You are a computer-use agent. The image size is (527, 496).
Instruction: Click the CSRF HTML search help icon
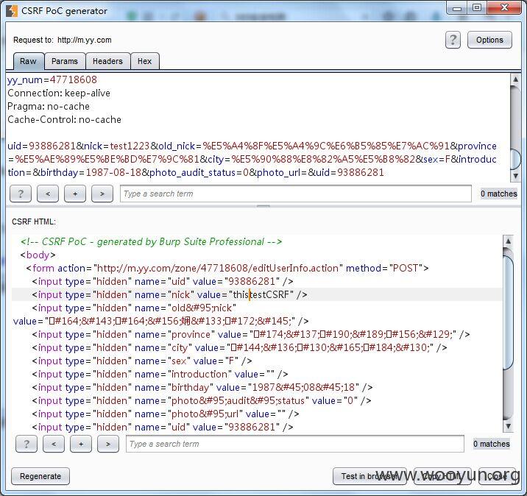click(26, 444)
